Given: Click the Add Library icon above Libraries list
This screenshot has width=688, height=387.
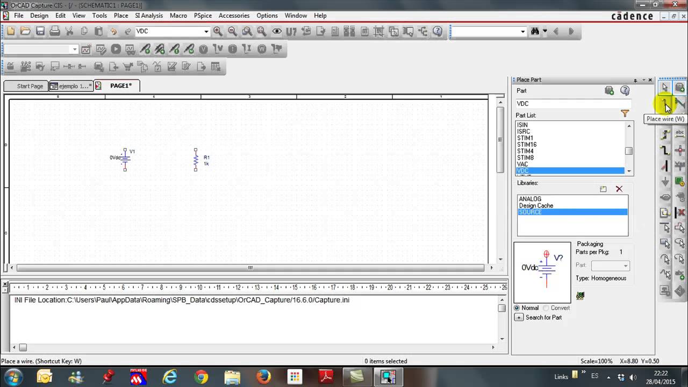Looking at the screenshot, I should pyautogui.click(x=603, y=189).
